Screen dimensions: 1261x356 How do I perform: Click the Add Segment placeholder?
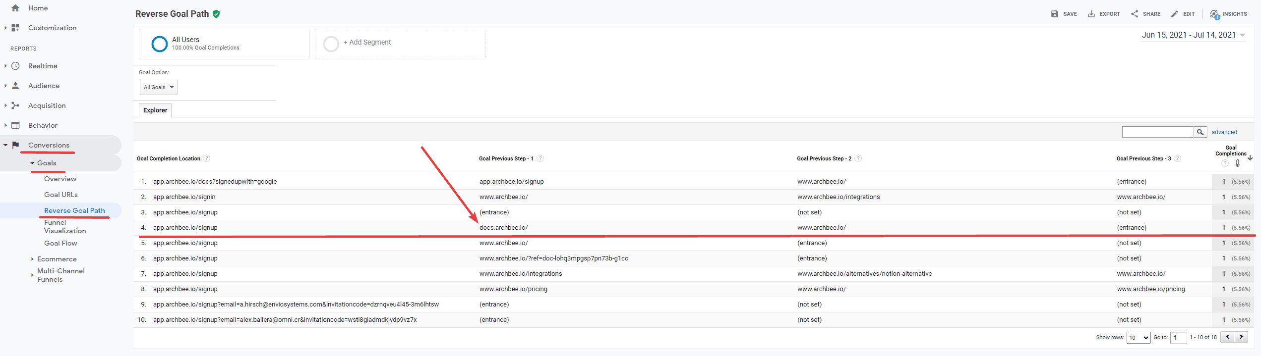coord(367,43)
